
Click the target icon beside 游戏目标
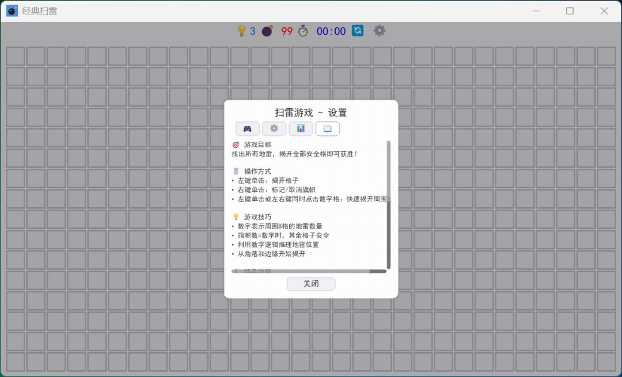(x=236, y=144)
